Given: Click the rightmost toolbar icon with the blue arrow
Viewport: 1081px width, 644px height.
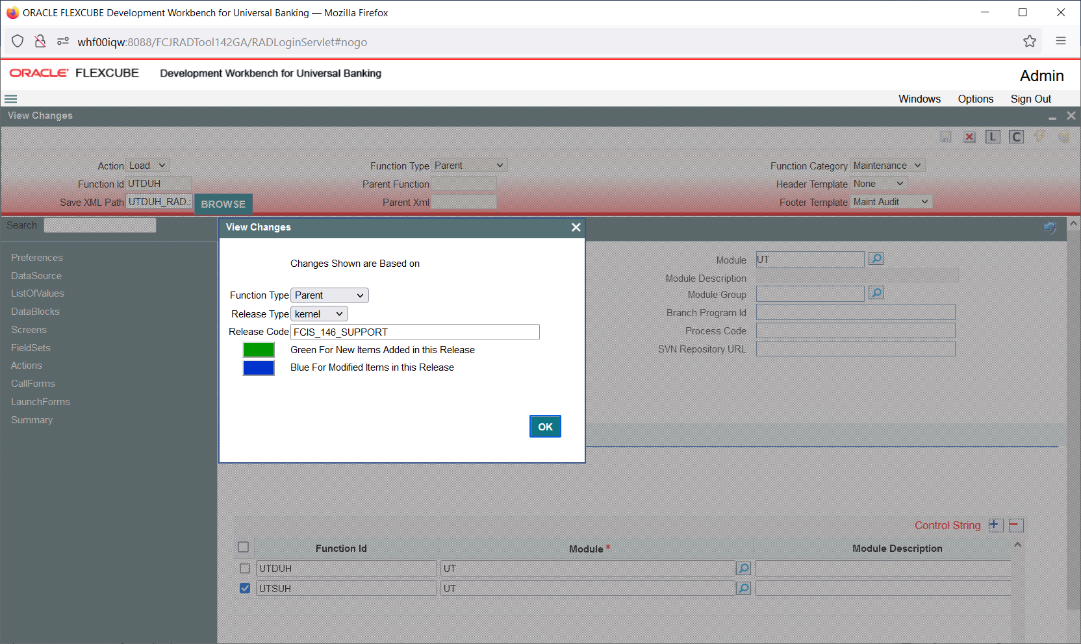Looking at the screenshot, I should tap(1063, 137).
